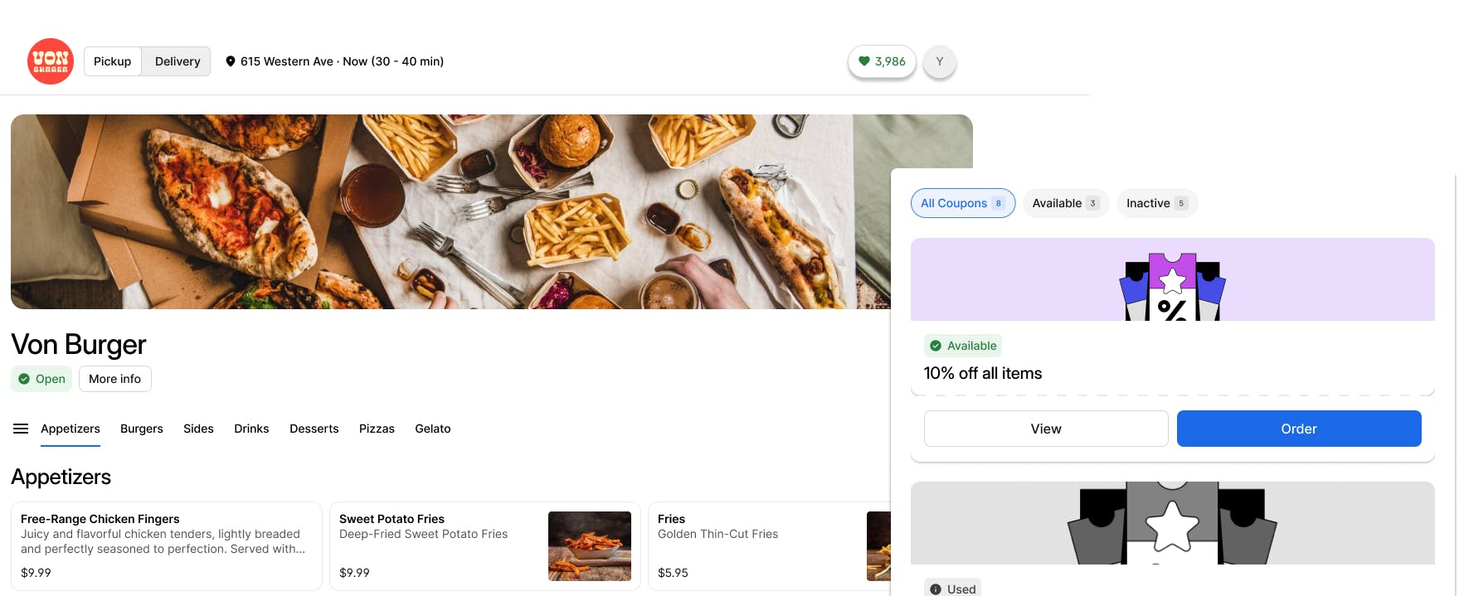The height and width of the screenshot is (596, 1469).
Task: Go to the Burgers menu tab
Action: (142, 429)
